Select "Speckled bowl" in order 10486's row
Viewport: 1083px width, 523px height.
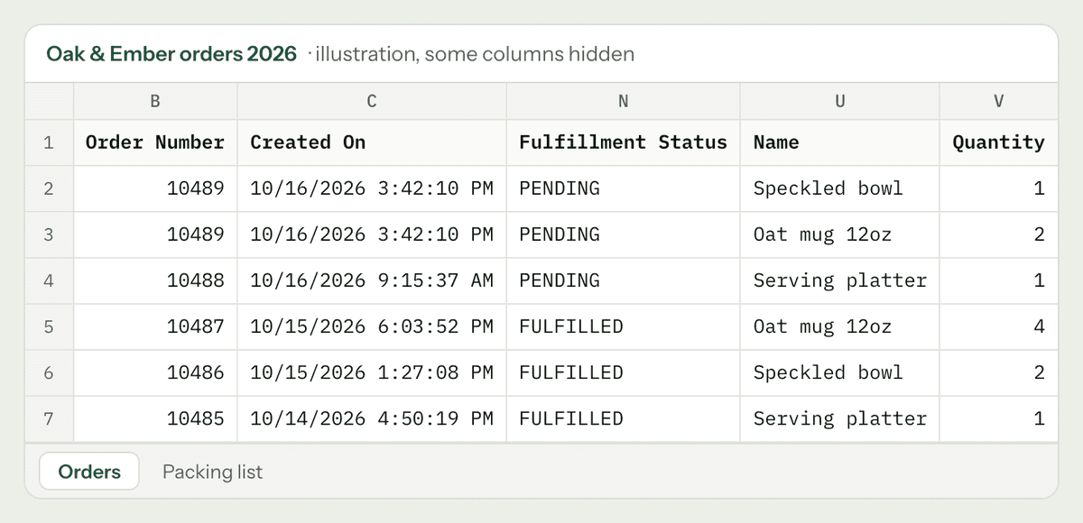[840, 372]
